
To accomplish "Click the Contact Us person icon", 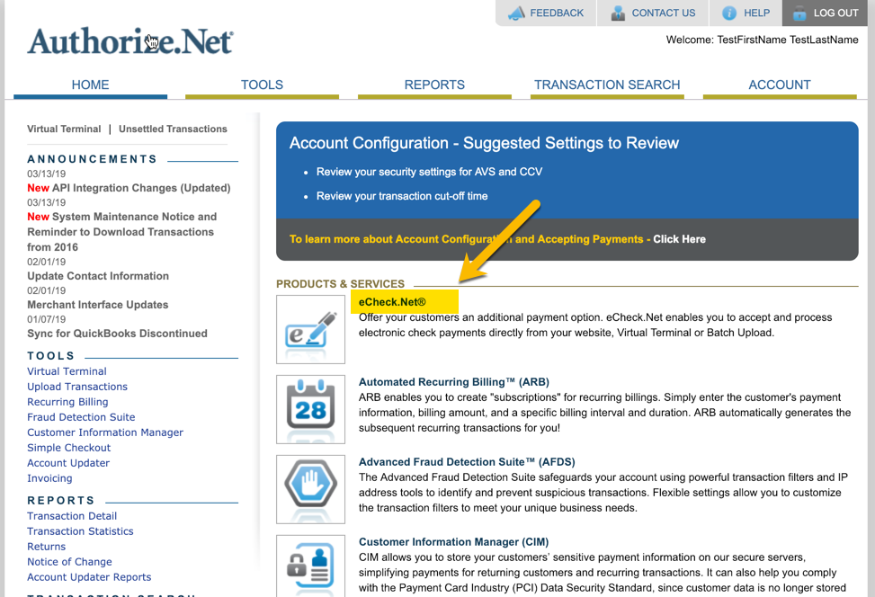I will click(x=618, y=13).
